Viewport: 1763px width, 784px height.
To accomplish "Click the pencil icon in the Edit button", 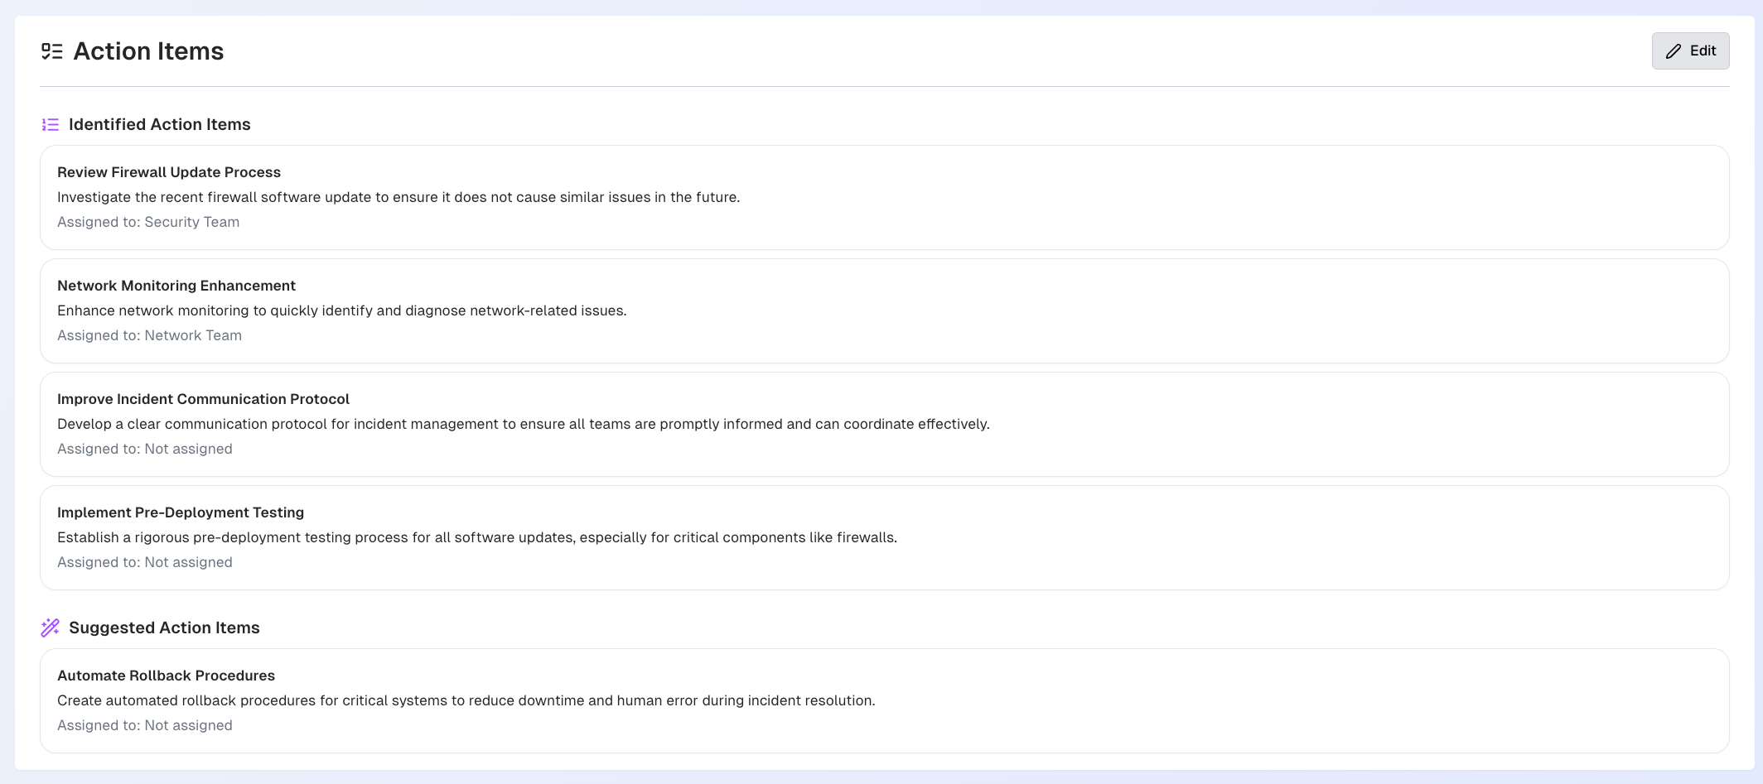I will pyautogui.click(x=1673, y=51).
